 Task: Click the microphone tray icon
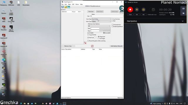pos(169,104)
